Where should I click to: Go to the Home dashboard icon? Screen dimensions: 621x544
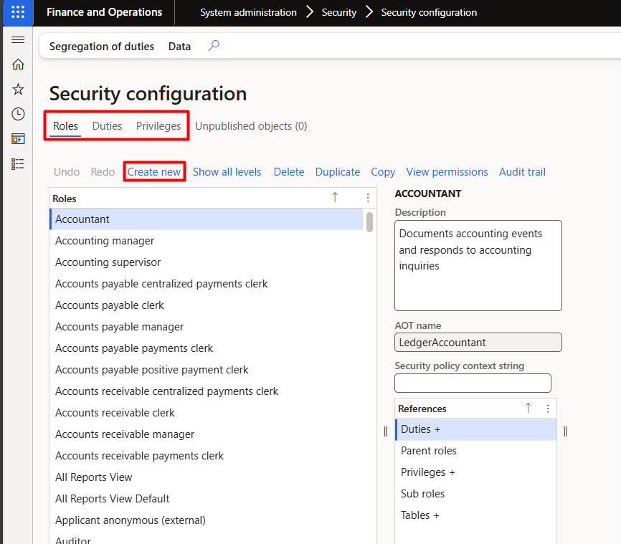pyautogui.click(x=18, y=64)
